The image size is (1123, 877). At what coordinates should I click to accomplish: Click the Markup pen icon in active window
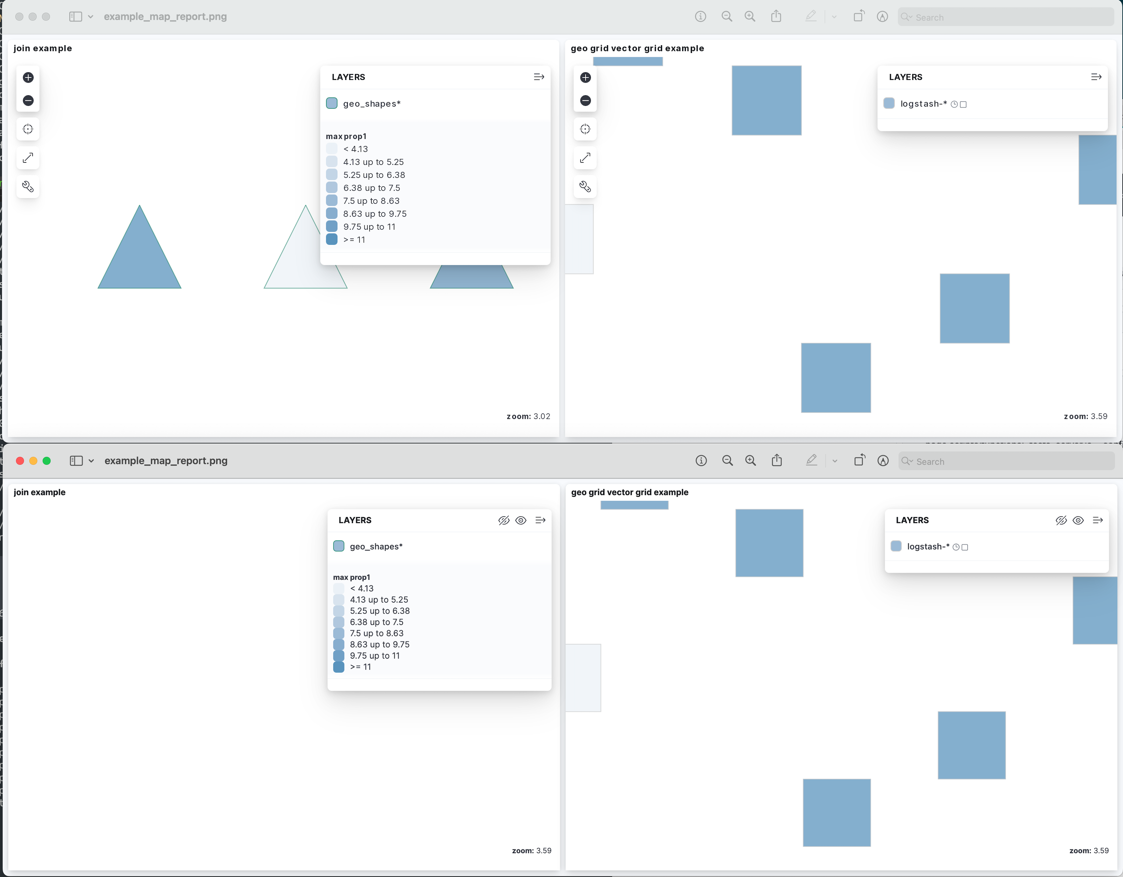[811, 460]
